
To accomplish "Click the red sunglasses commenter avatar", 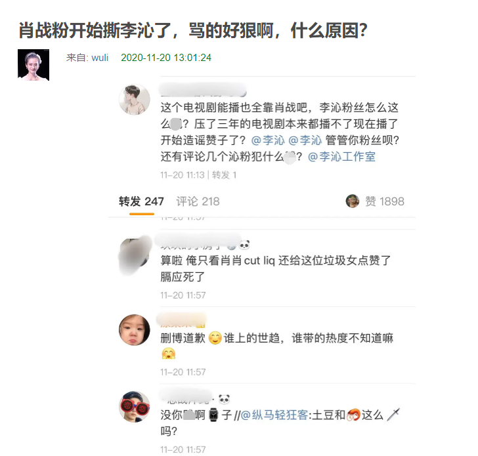I will click(134, 407).
